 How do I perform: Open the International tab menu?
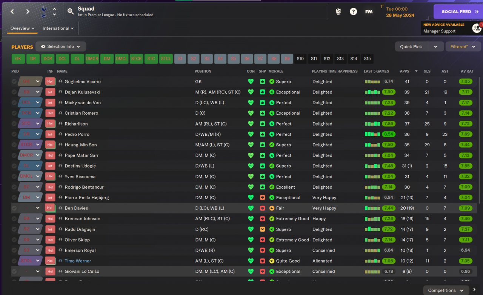tap(58, 28)
